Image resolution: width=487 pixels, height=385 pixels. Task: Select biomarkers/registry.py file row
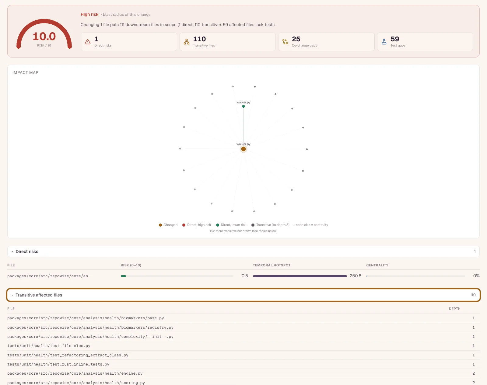point(243,328)
